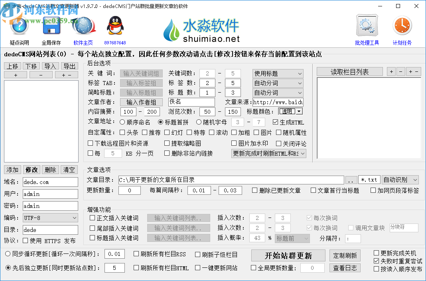Open the 计划任务 clock icon

(x=402, y=25)
